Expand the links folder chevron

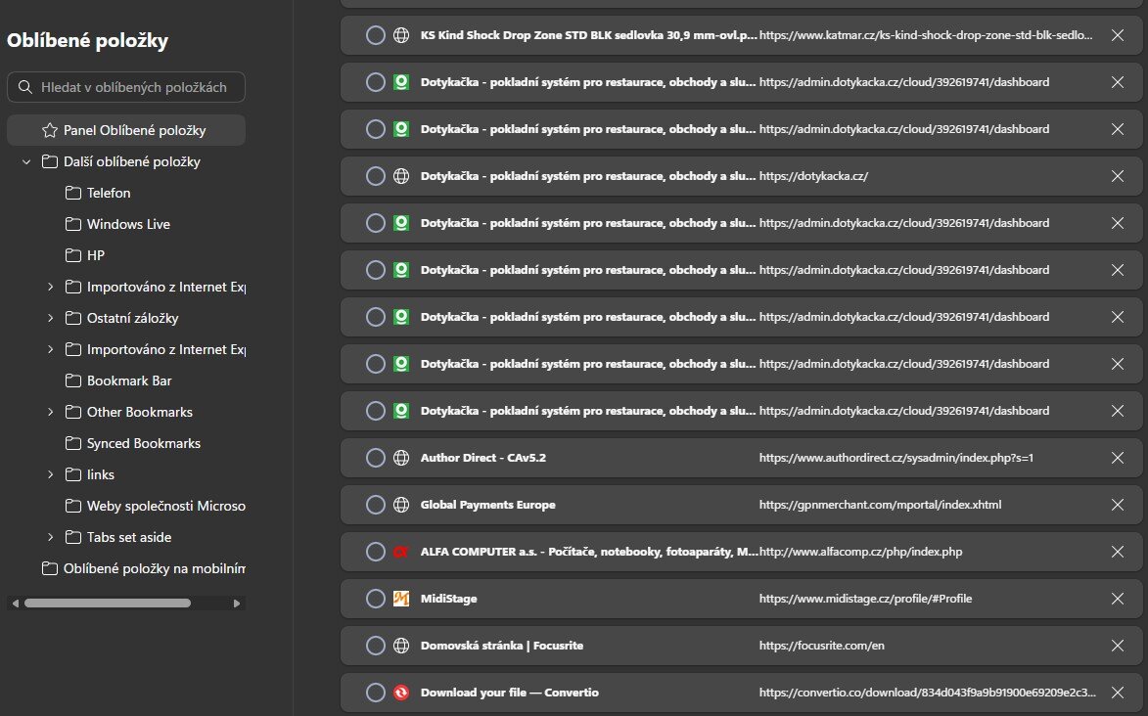click(x=50, y=474)
